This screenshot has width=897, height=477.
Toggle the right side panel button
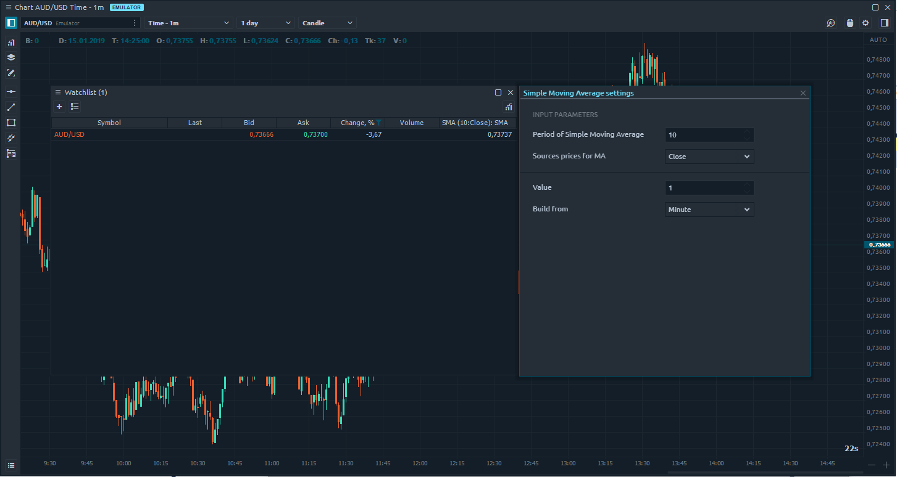pyautogui.click(x=884, y=23)
